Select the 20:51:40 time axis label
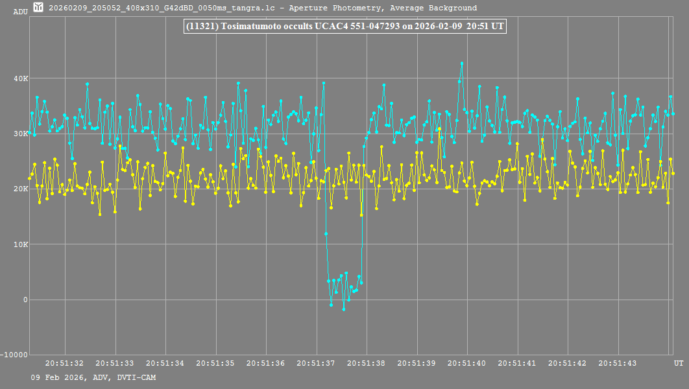Viewport: 689px width, 389px height. tap(468, 364)
